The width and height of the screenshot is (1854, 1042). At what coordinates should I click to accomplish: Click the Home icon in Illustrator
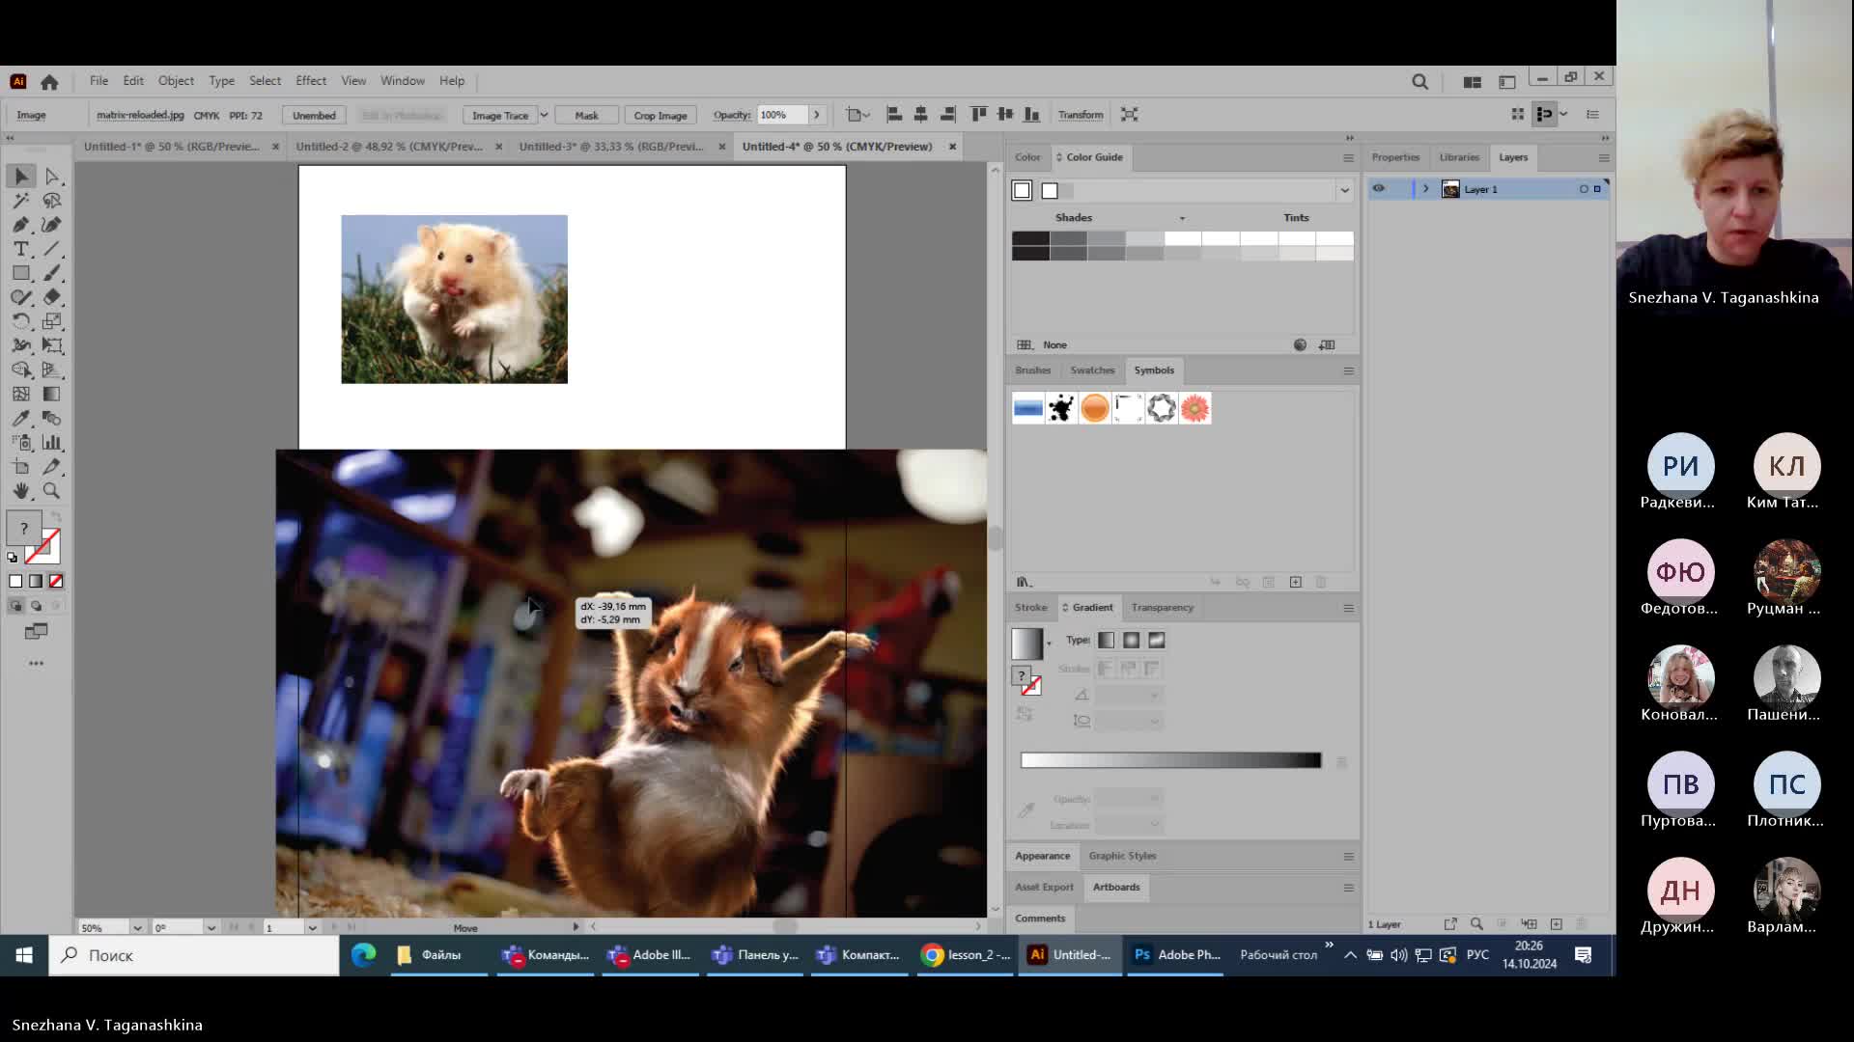coord(49,82)
